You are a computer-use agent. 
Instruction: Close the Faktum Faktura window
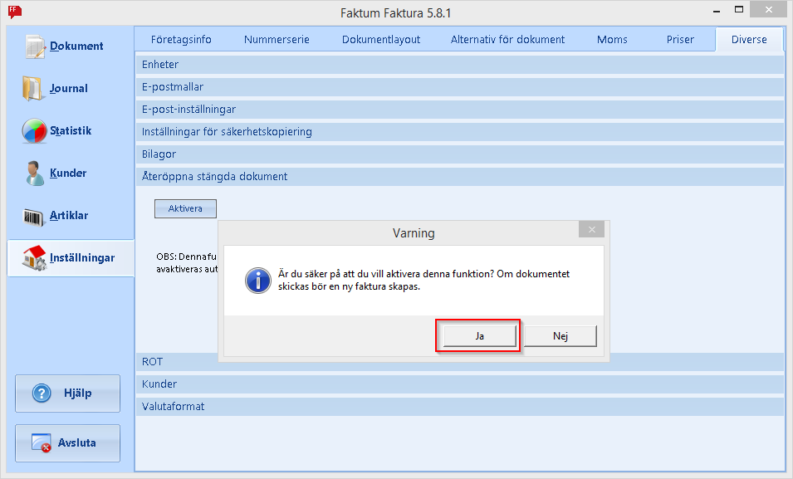tap(768, 10)
